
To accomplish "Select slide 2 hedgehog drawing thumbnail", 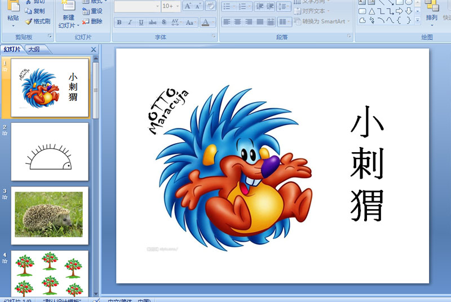I will point(50,152).
